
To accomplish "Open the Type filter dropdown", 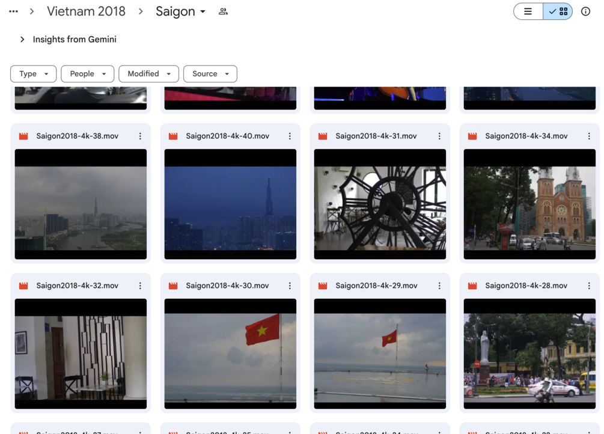I will point(34,73).
